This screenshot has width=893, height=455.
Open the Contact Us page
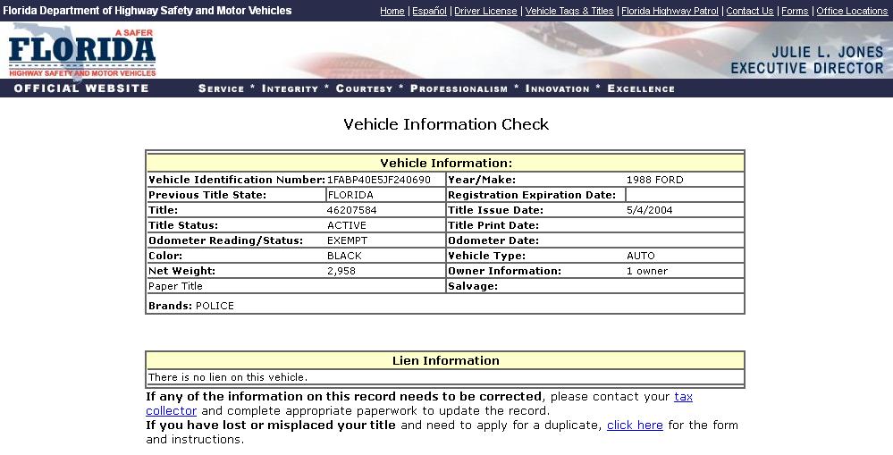click(749, 11)
